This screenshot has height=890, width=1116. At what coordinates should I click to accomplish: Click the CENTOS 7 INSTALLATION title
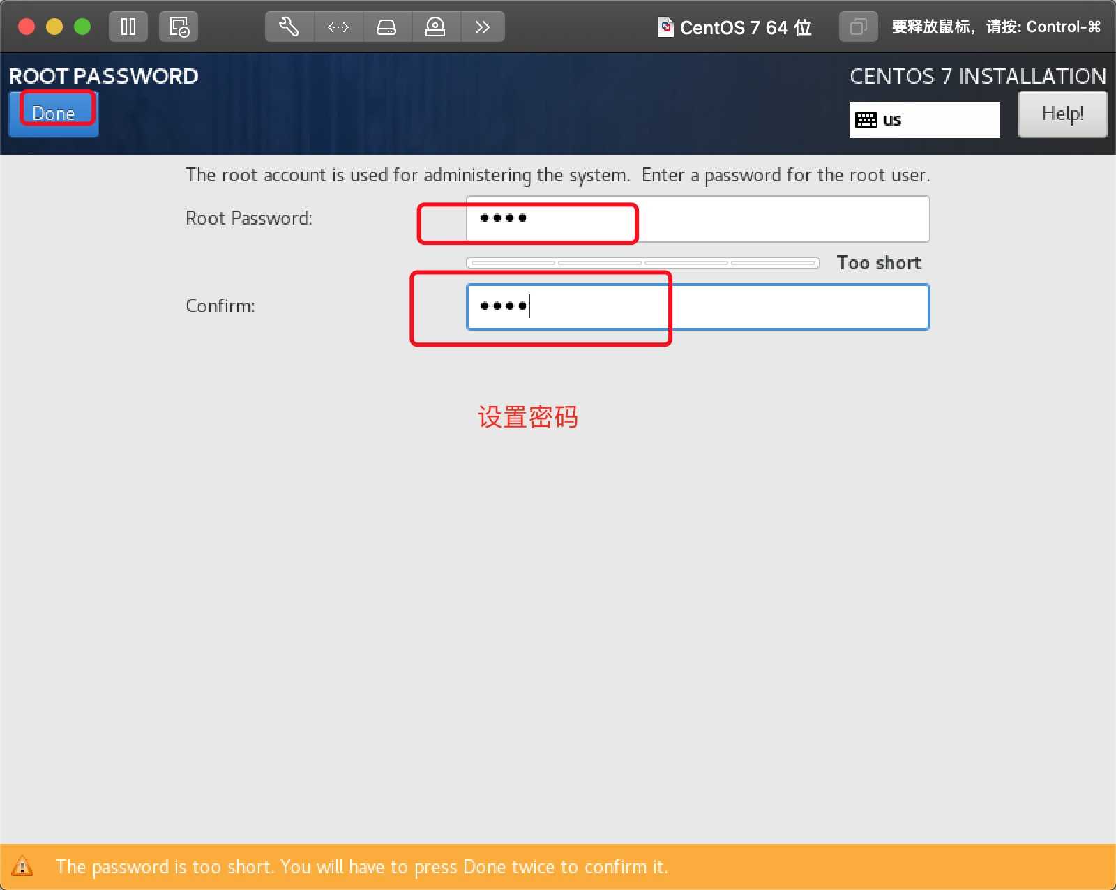(x=978, y=76)
